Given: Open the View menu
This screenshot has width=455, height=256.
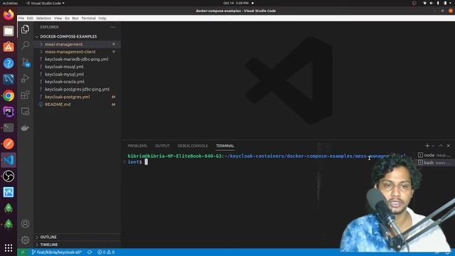Looking at the screenshot, I should (x=58, y=18).
